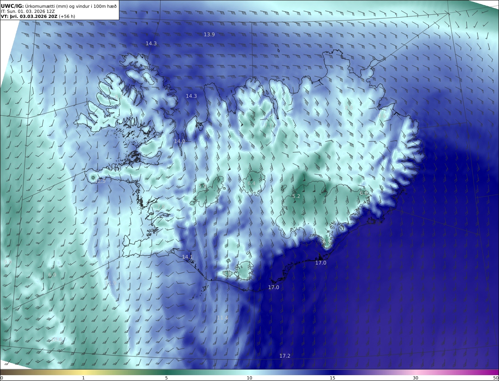Select the 17.2 value label
This screenshot has height=381, width=499.
(x=285, y=356)
